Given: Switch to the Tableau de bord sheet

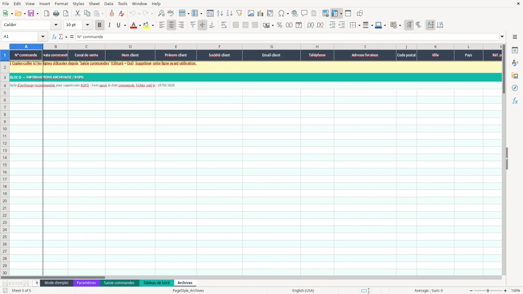Looking at the screenshot, I should click(x=156, y=283).
